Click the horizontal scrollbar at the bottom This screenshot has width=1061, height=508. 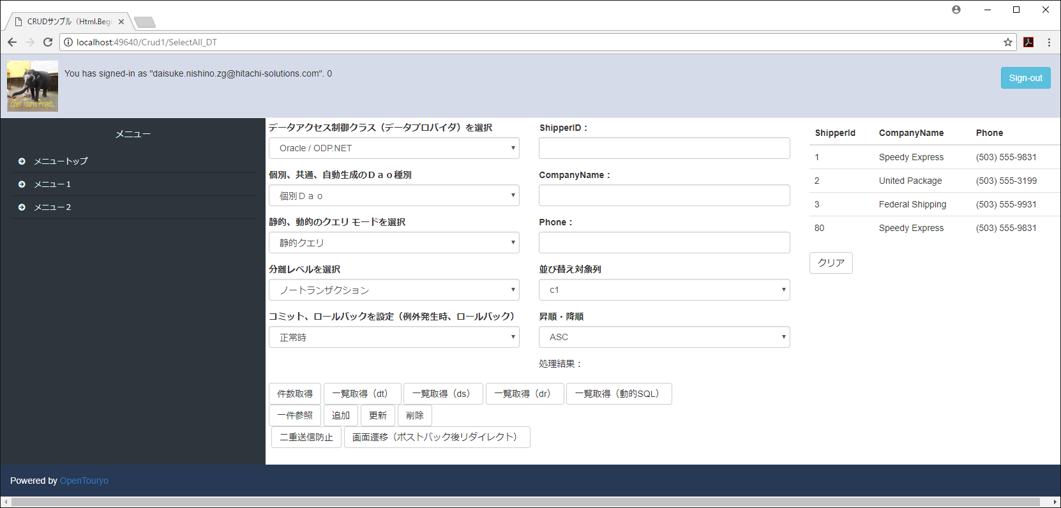coord(530,502)
